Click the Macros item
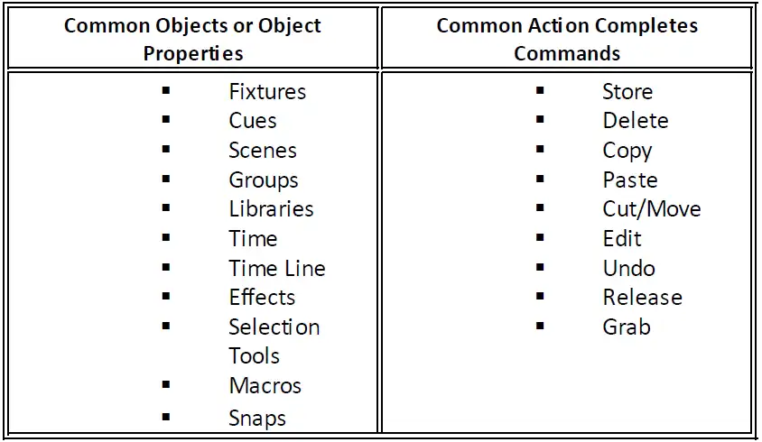Viewport: 762px width, 442px height. click(265, 386)
